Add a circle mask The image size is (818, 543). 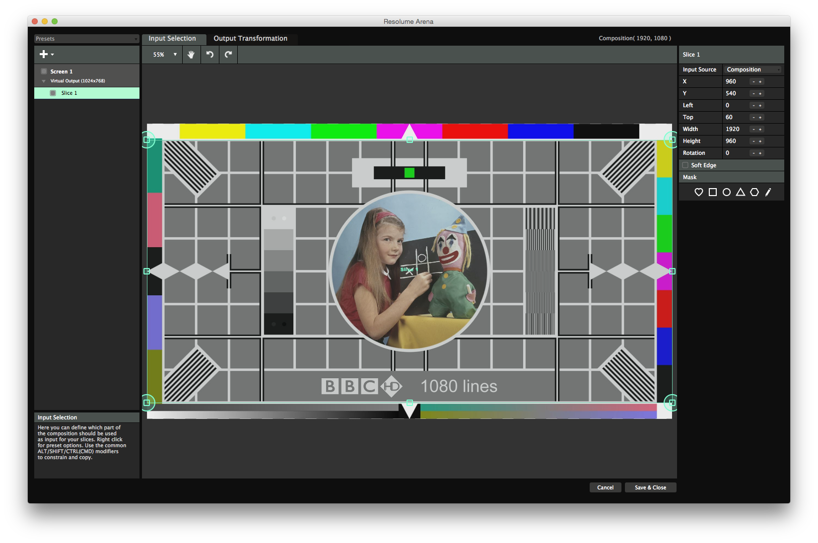coord(727,192)
